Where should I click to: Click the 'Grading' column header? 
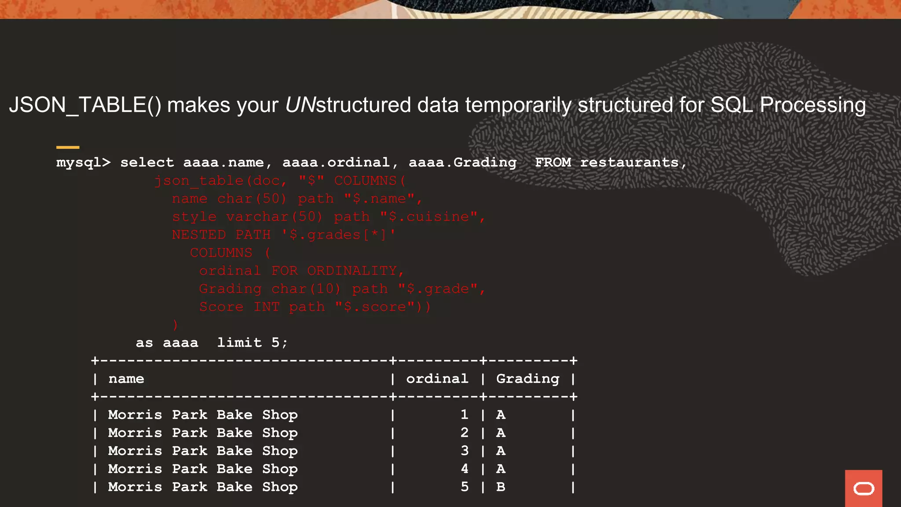click(528, 379)
